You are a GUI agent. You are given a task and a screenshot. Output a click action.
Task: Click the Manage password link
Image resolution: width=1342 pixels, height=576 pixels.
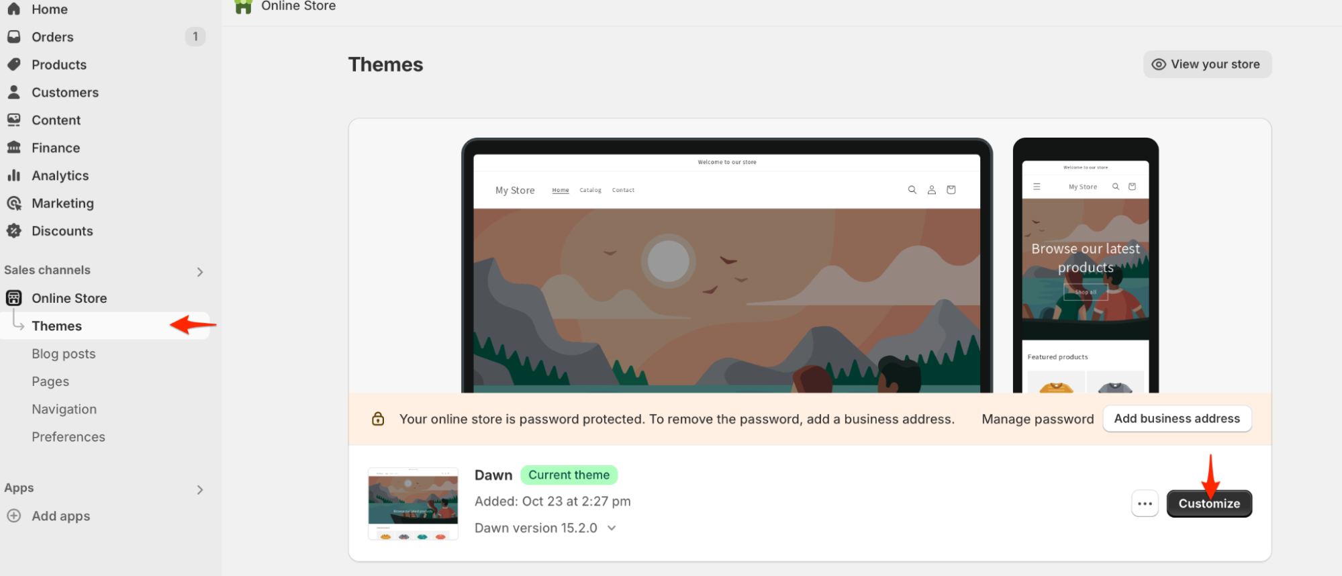tap(1037, 419)
